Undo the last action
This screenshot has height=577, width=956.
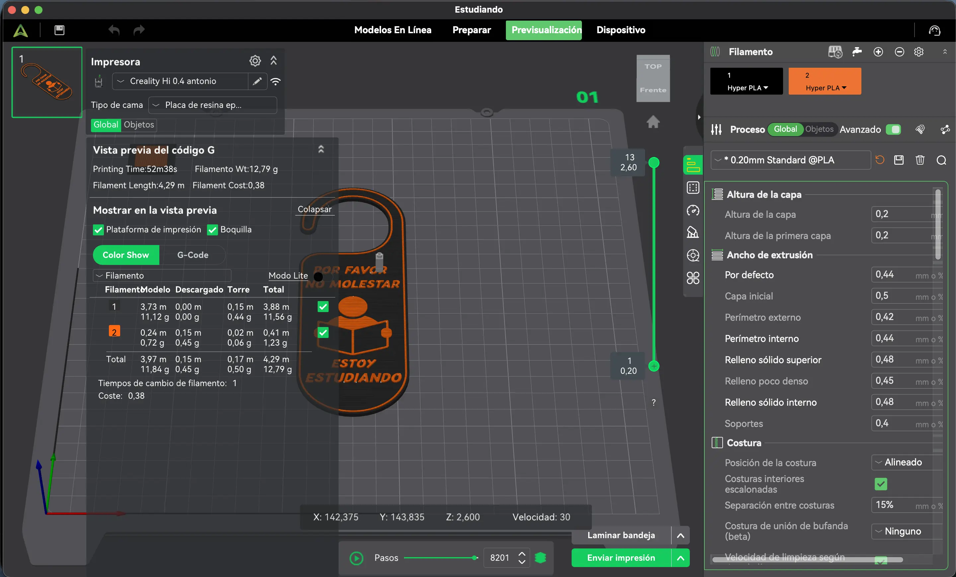114,30
